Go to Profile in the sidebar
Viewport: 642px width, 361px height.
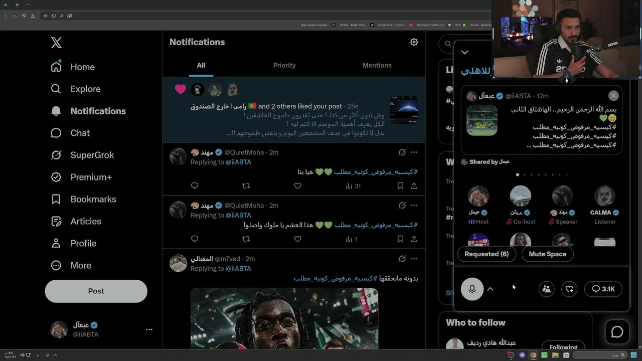point(73,243)
